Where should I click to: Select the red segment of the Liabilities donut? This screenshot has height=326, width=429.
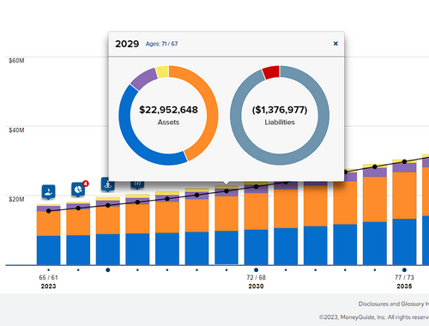click(271, 72)
